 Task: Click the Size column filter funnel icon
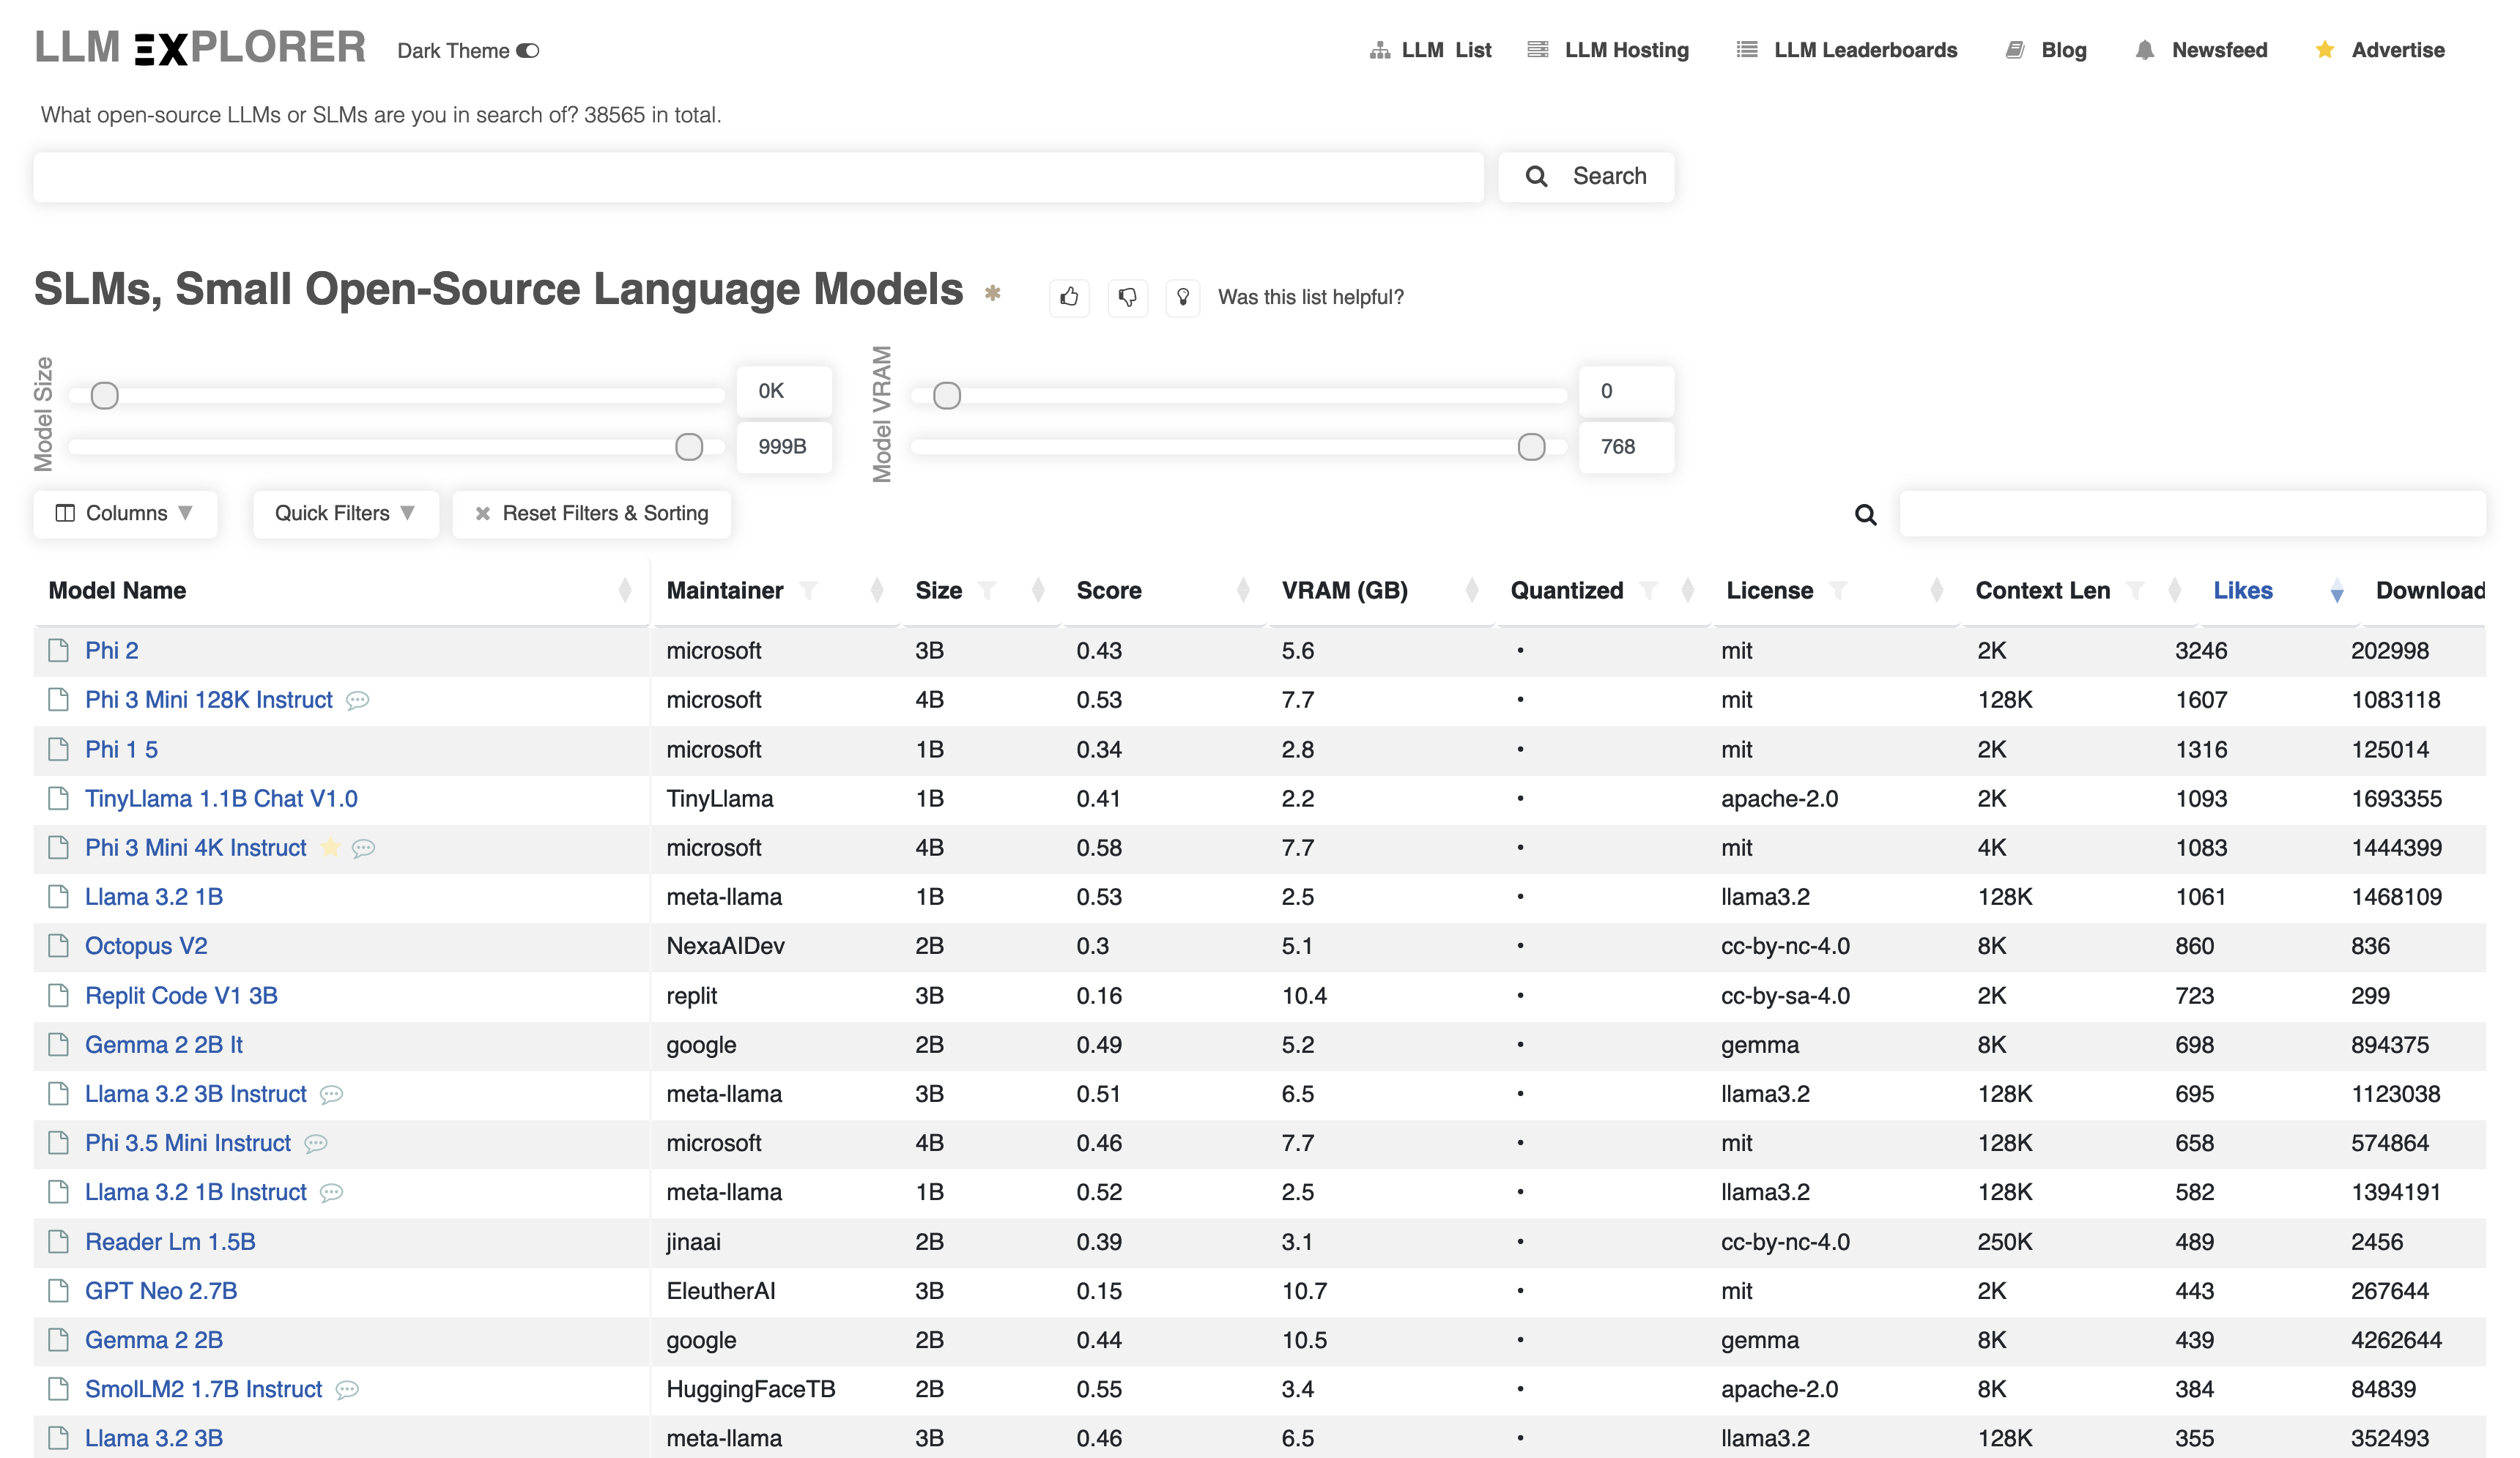(x=987, y=591)
